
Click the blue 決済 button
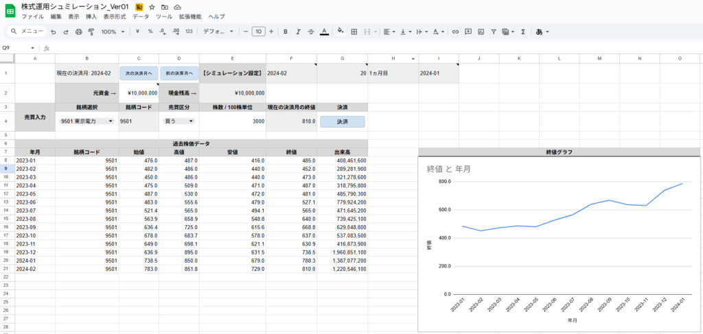(342, 121)
